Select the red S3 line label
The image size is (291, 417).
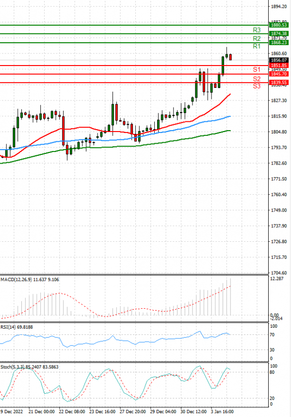(257, 86)
